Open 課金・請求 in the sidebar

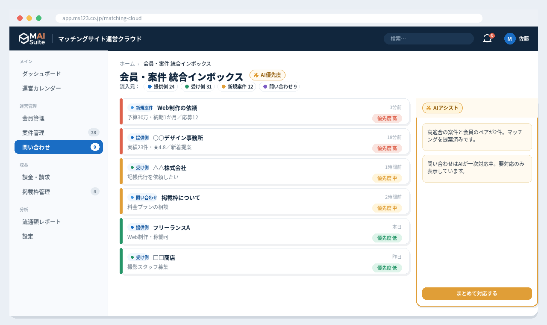59,177
